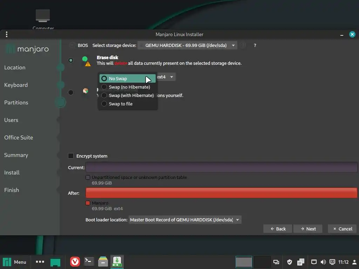The height and width of the screenshot is (269, 359).
Task: Open the Computer desktop icon
Action: 43,19
